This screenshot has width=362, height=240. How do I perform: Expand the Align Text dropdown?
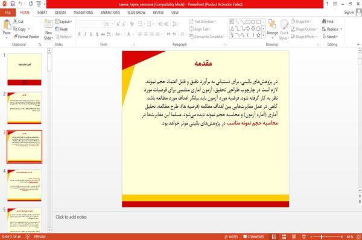(x=200, y=29)
